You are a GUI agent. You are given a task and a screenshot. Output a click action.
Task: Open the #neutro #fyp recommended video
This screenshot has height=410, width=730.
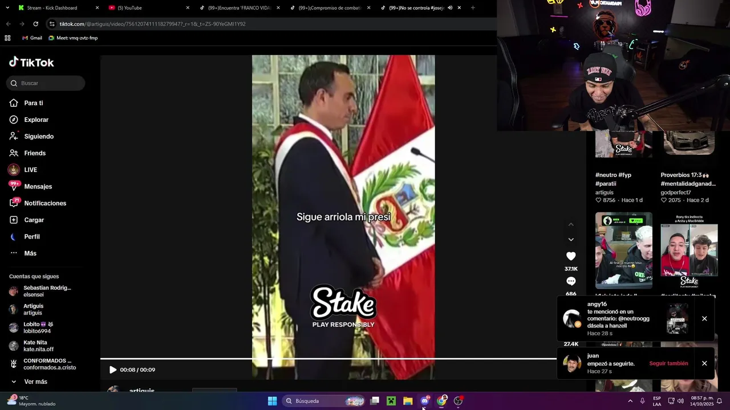(x=623, y=144)
